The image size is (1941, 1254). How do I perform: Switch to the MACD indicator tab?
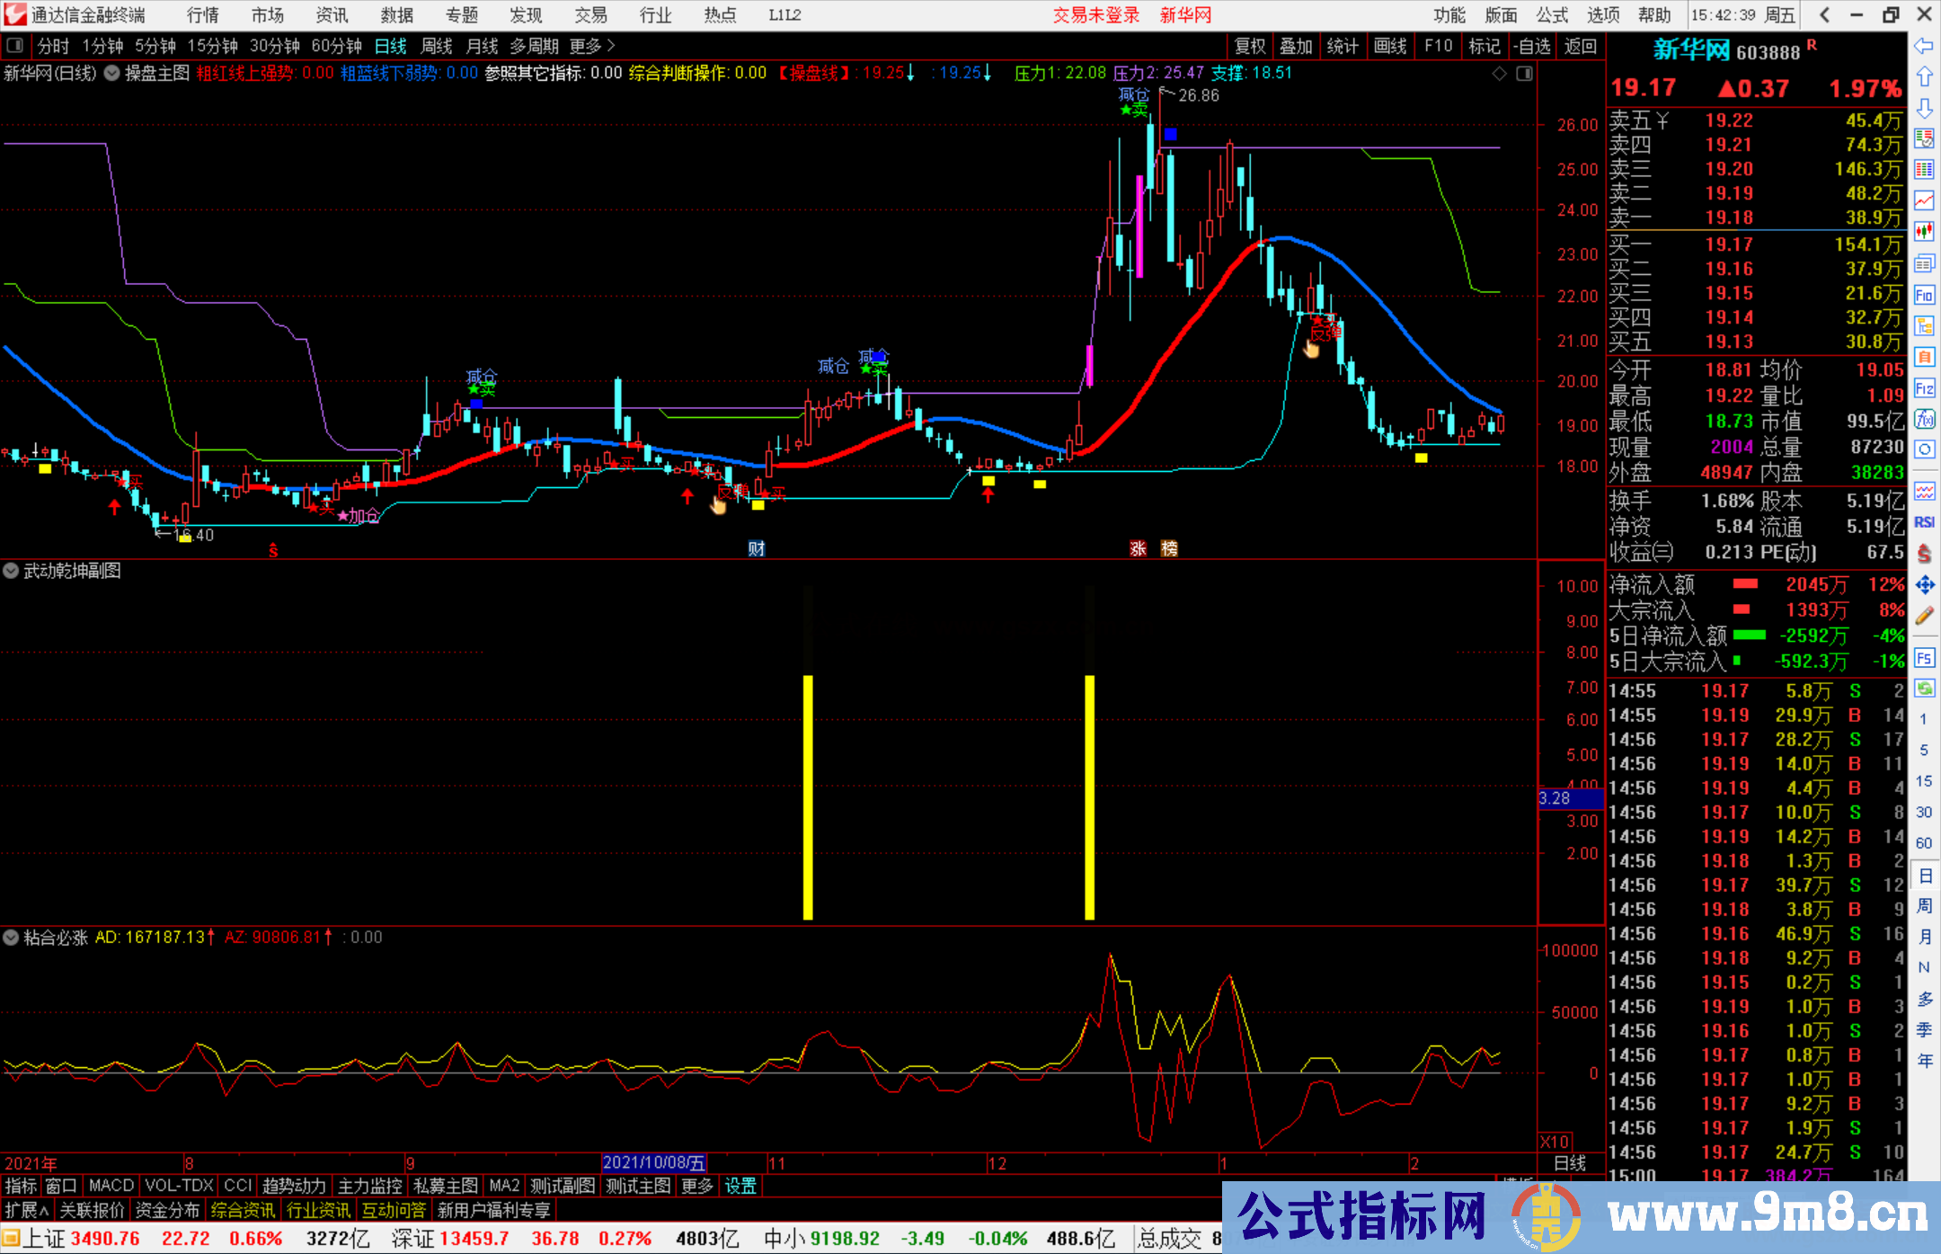coord(111,1186)
